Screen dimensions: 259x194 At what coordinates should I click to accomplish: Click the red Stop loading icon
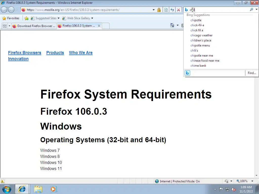(179, 10)
